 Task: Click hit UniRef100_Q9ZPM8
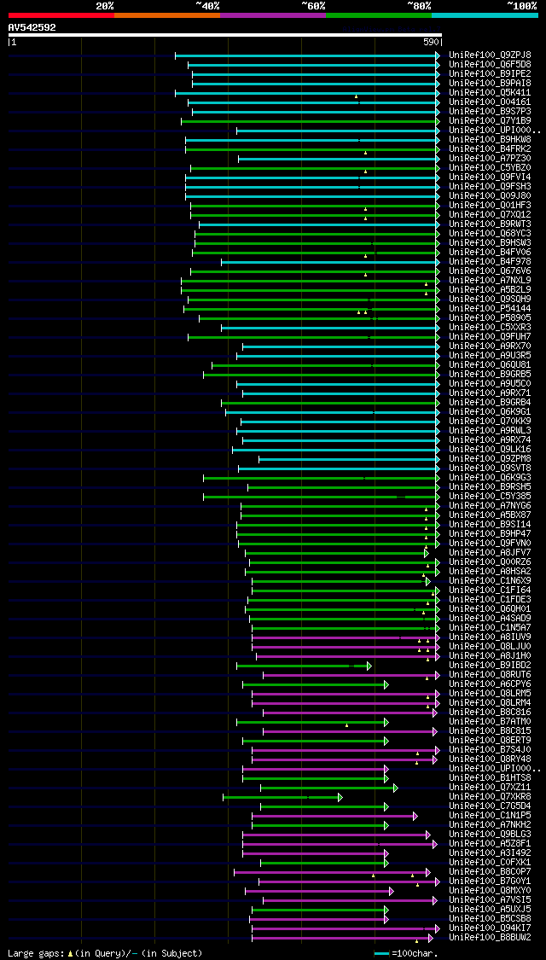point(490,458)
